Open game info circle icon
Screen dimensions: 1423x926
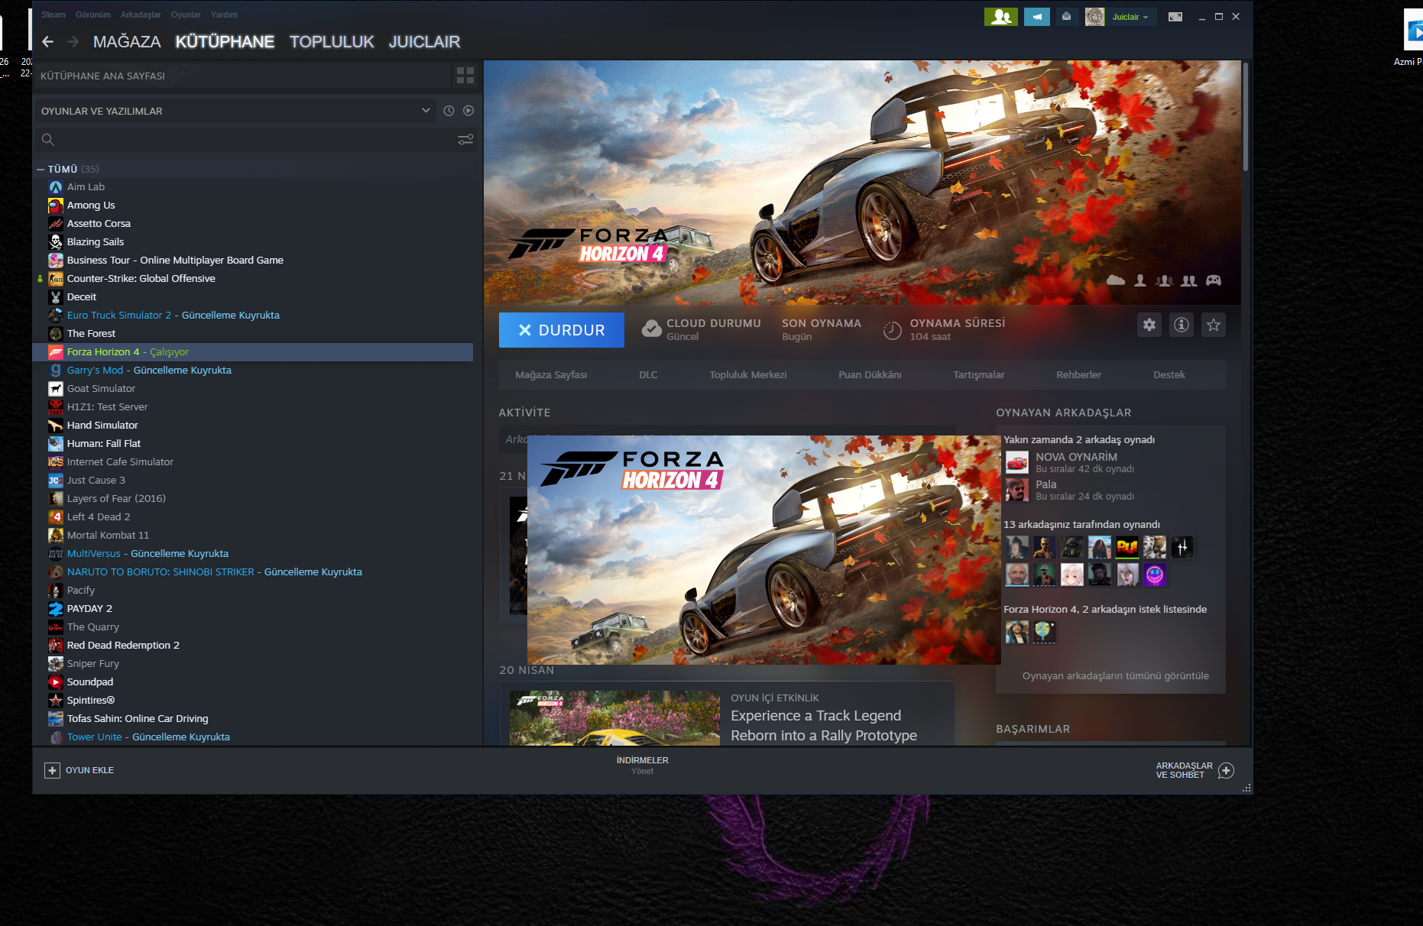click(x=1181, y=325)
